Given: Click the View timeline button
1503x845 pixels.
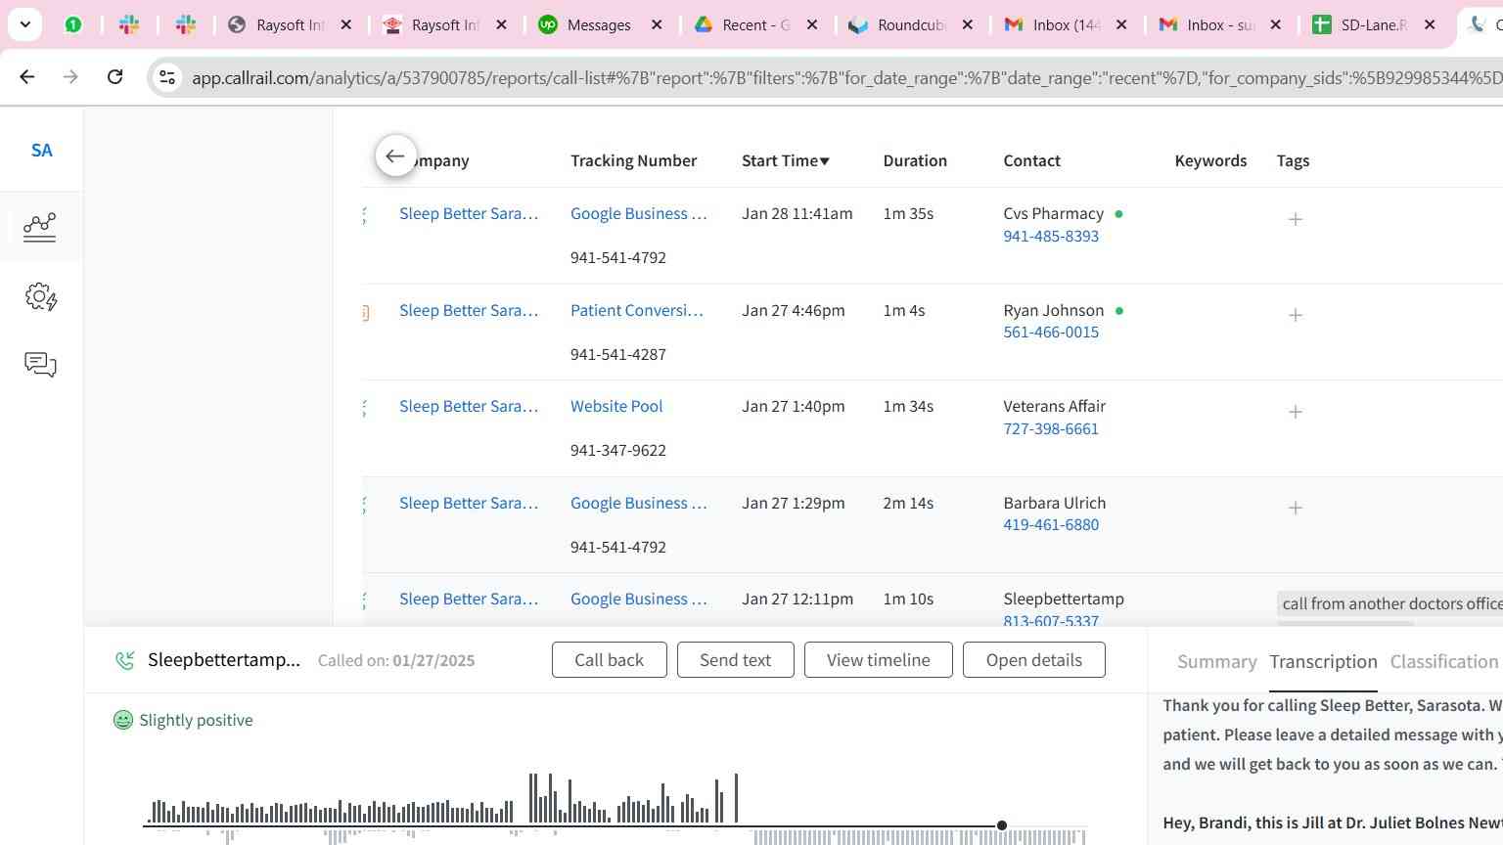Looking at the screenshot, I should click(x=878, y=660).
